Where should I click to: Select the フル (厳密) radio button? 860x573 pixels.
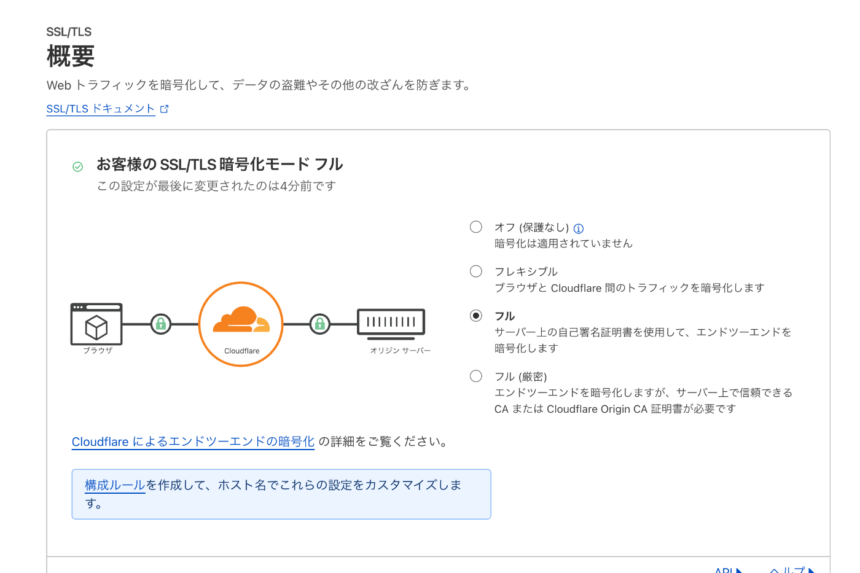476,376
